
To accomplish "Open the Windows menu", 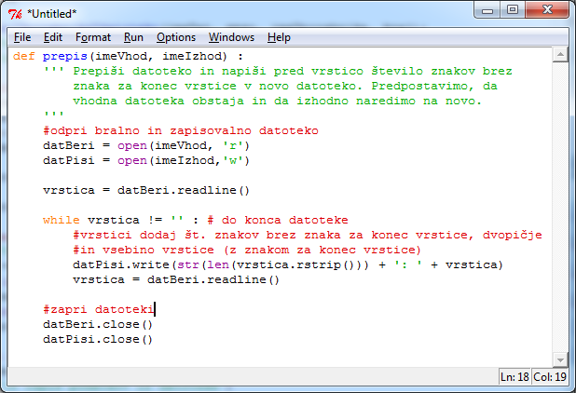I will tap(231, 37).
